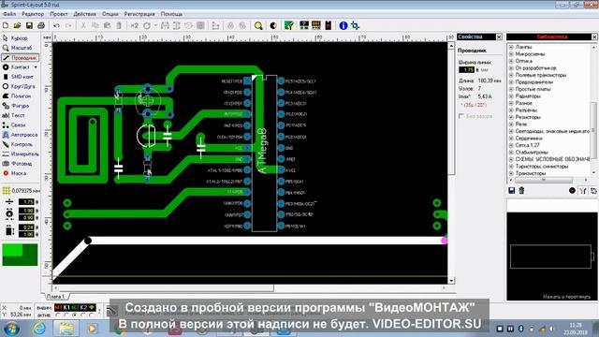
Task: Open the Редактор menu
Action: [x=33, y=14]
